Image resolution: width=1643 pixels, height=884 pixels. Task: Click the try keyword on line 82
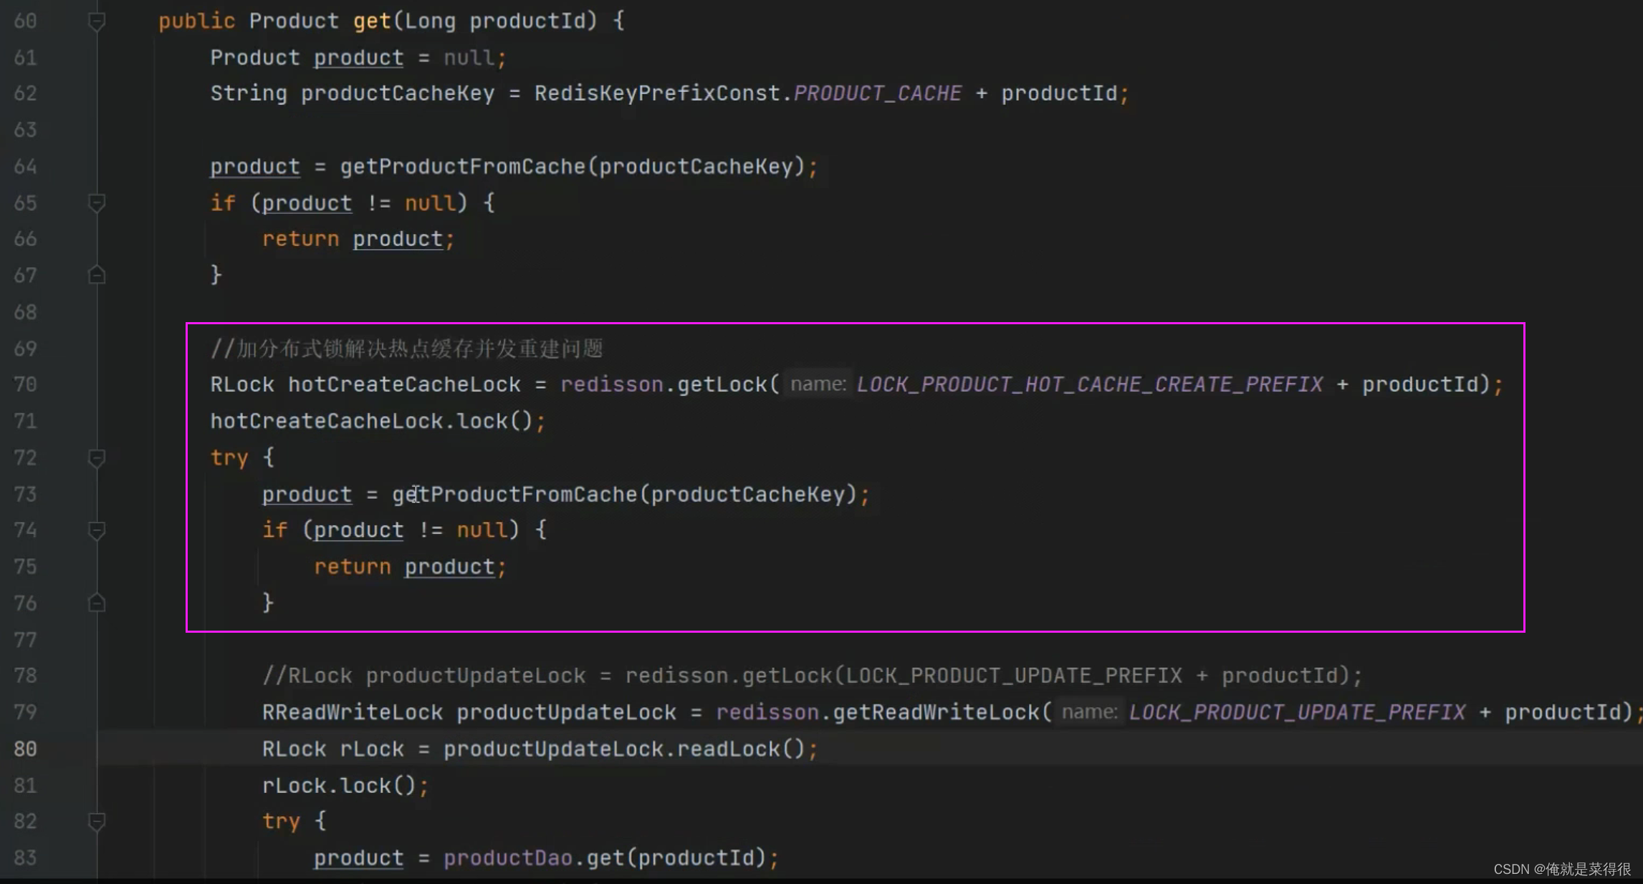[281, 821]
